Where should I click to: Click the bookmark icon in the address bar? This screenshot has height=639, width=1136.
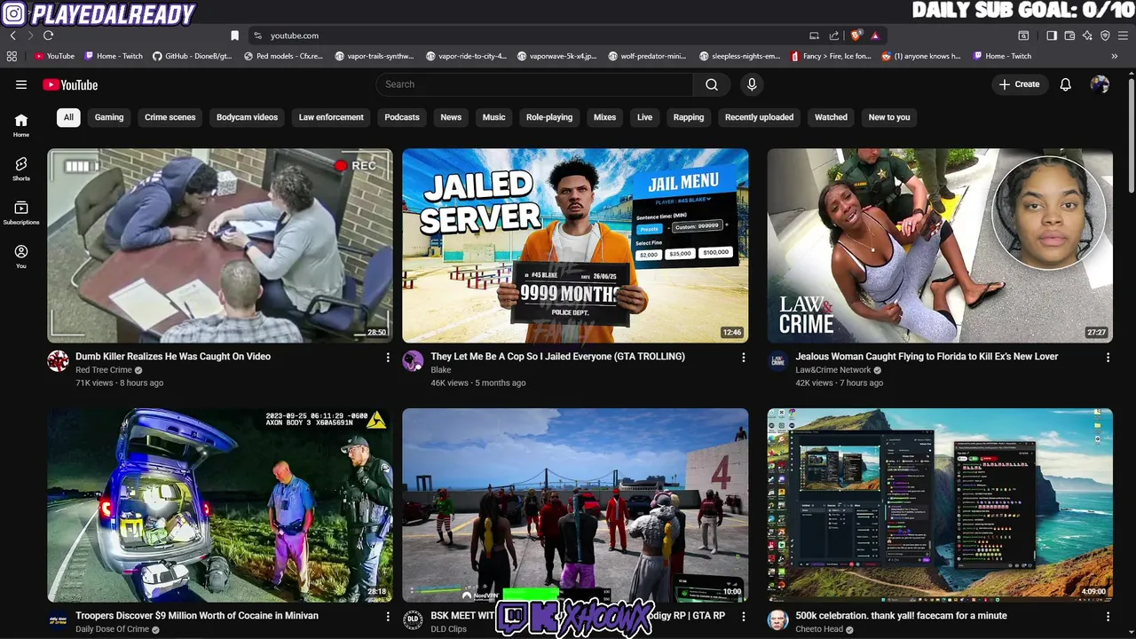(234, 35)
